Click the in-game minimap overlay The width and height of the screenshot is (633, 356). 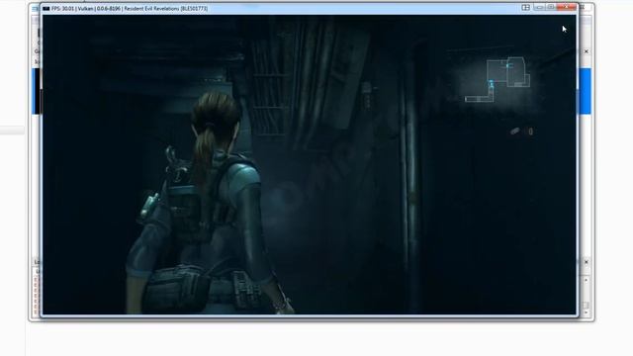point(497,79)
